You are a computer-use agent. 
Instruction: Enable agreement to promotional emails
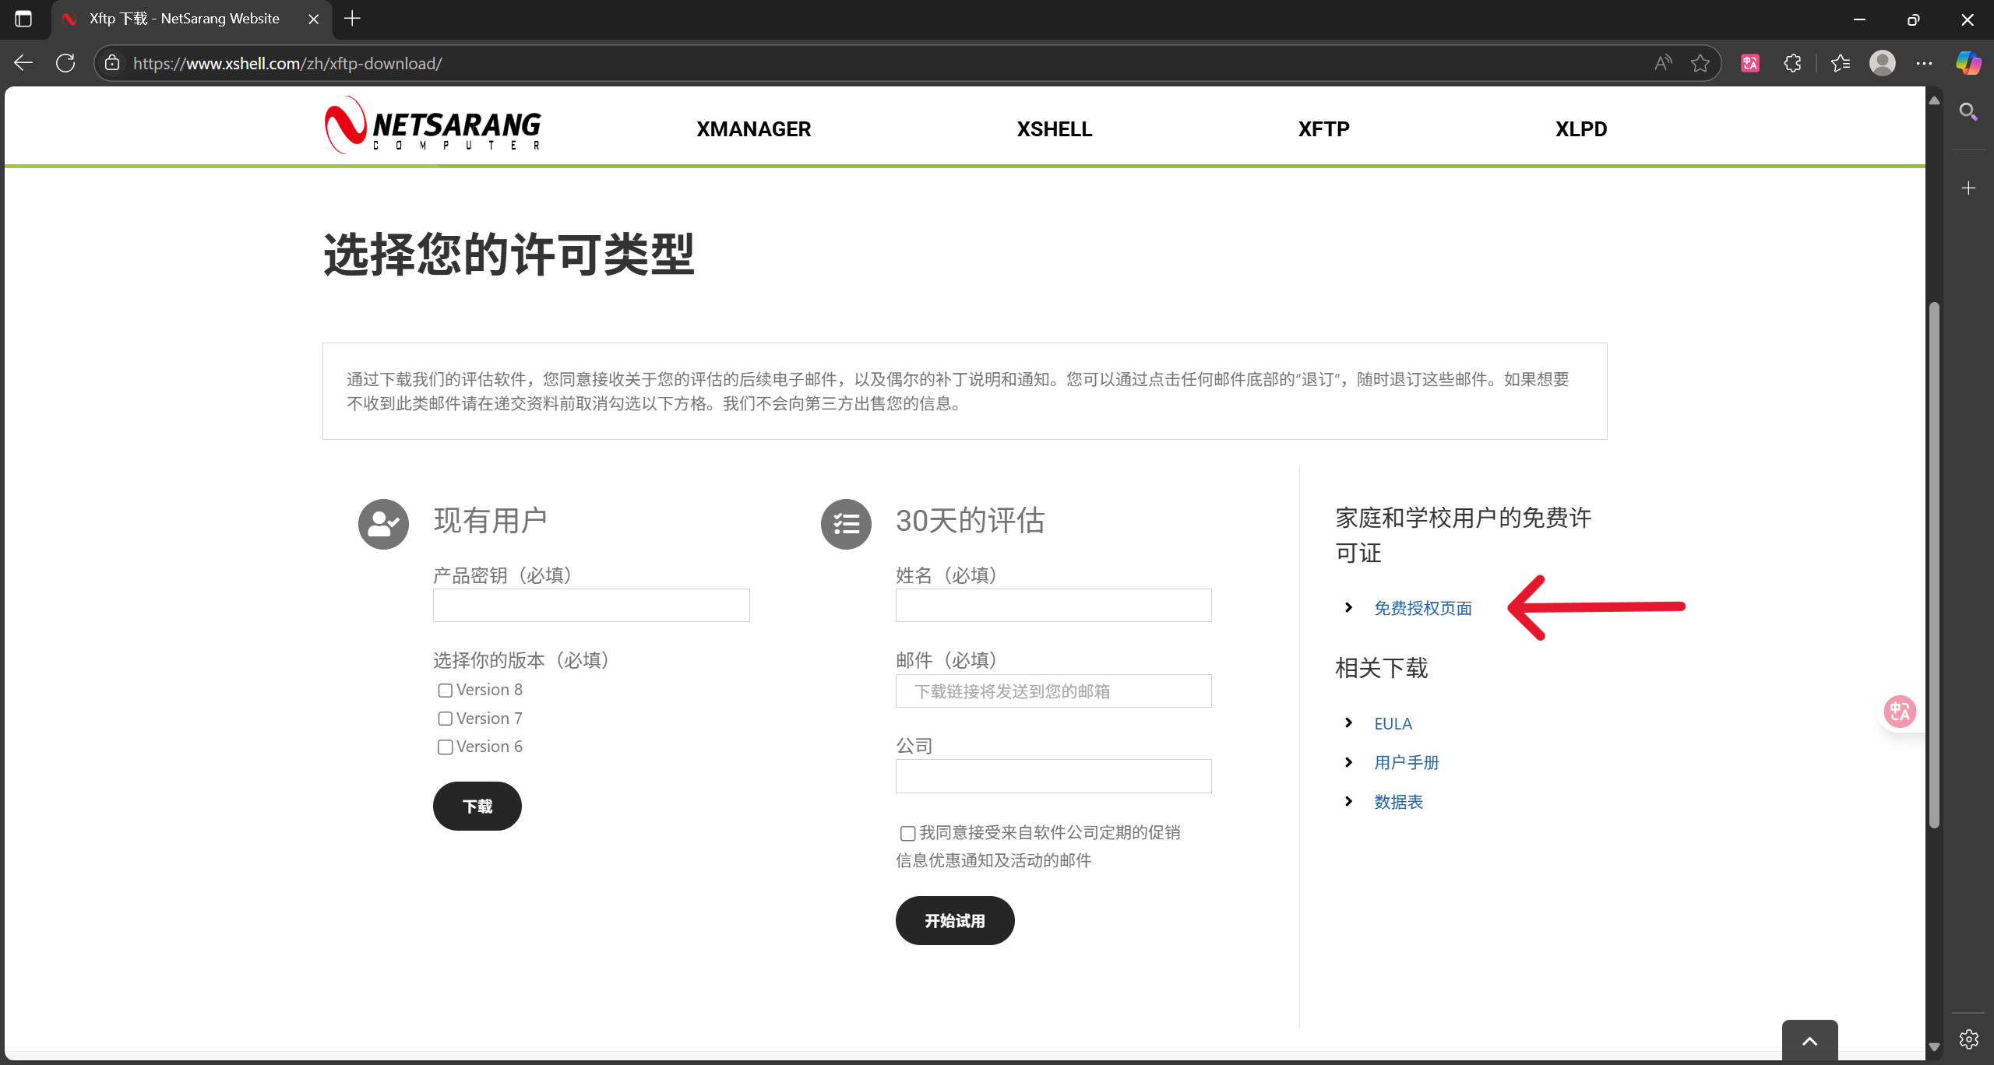(907, 833)
